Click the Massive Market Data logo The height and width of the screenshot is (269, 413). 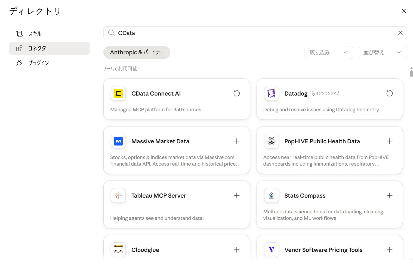pos(118,141)
